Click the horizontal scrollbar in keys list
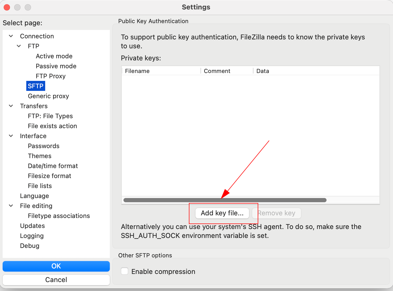393x291 pixels. tap(225, 200)
